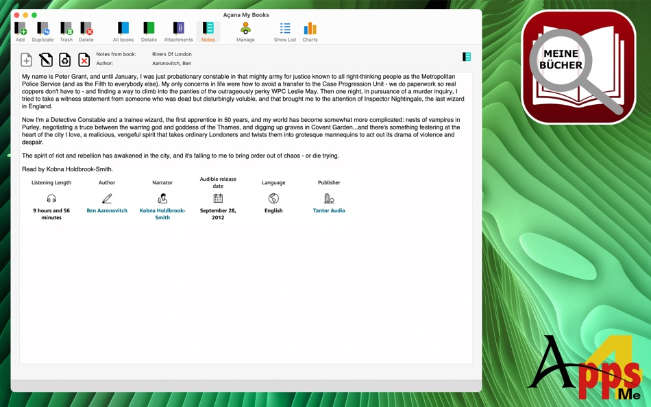Click the Meine Bücher app logo
This screenshot has width=651, height=407.
(578, 67)
